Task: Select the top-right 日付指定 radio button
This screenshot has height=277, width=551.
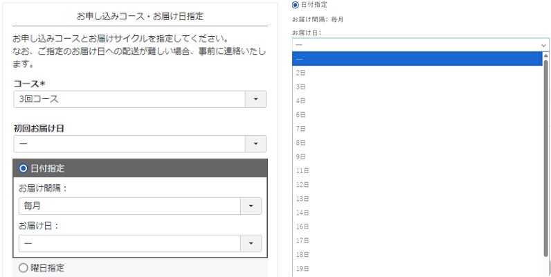Action: 296,5
